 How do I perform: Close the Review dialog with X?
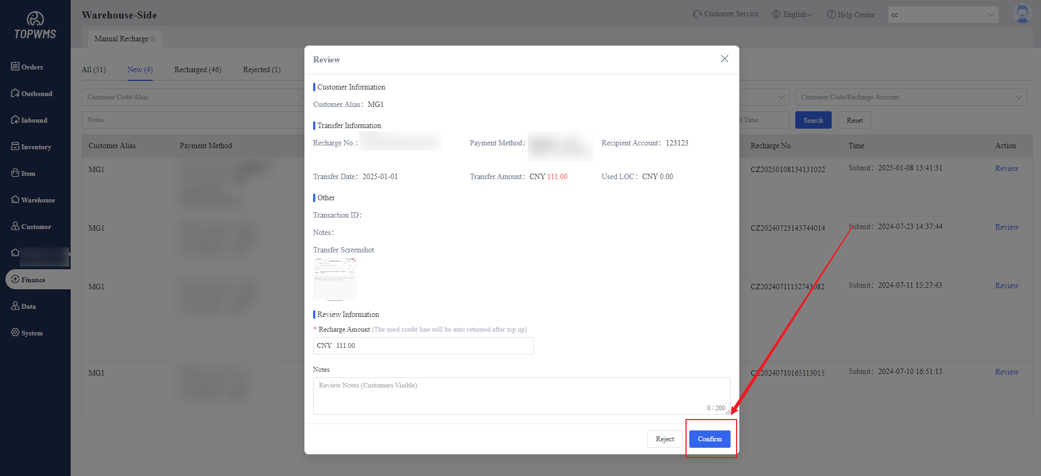[x=724, y=59]
